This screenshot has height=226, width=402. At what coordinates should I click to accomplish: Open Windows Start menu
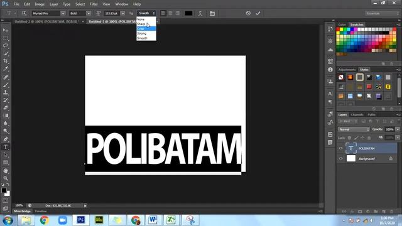[x=8, y=220]
